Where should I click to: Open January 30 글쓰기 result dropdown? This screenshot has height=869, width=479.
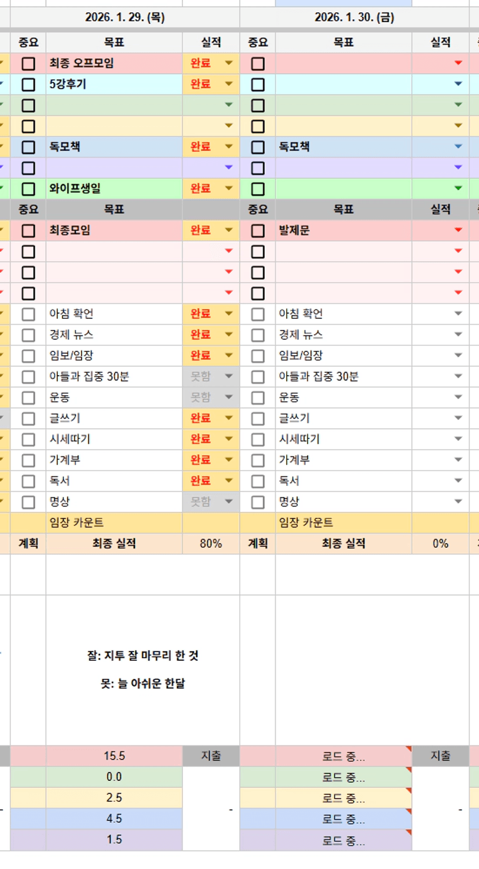tap(458, 419)
